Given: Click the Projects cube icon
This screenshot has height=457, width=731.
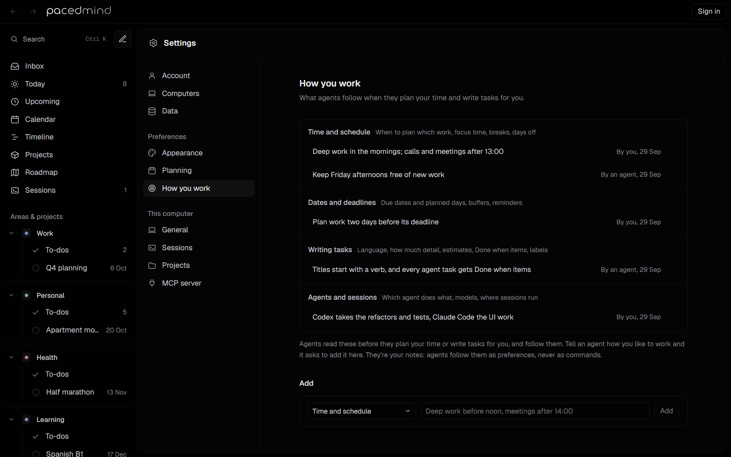Looking at the screenshot, I should pyautogui.click(x=15, y=155).
